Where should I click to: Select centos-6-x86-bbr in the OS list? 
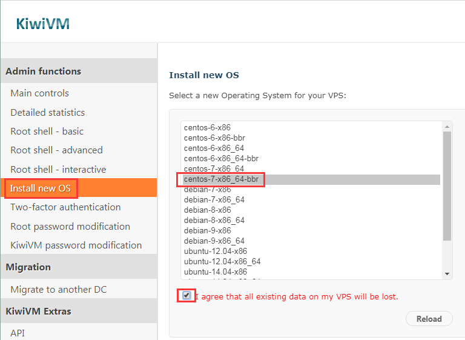click(x=311, y=138)
